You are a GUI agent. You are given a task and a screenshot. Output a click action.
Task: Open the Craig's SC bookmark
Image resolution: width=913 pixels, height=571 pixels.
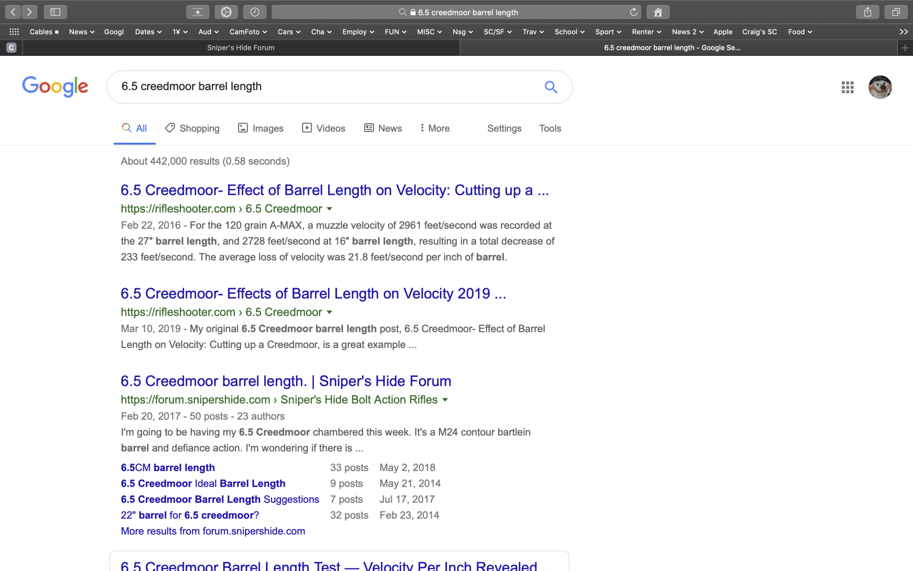pos(759,32)
